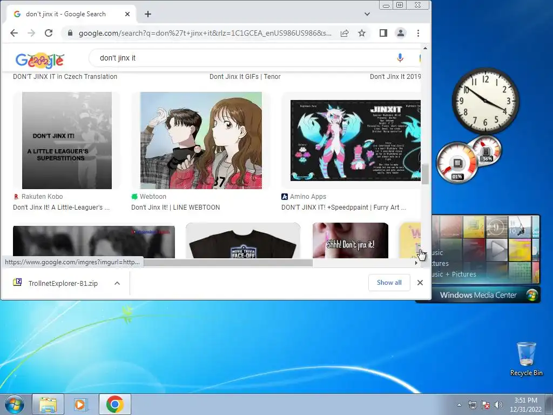The width and height of the screenshot is (553, 415).
Task: Click the vertical scrollbar up arrow in Chrome
Action: 426,48
